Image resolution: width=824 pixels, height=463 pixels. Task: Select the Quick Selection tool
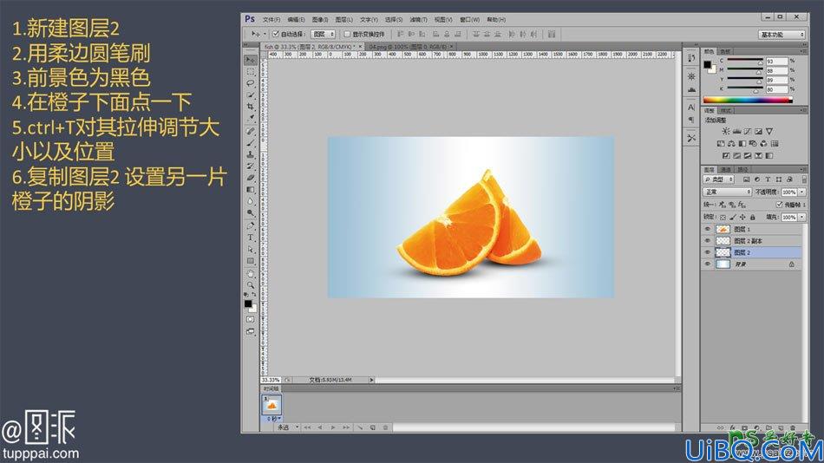pyautogui.click(x=251, y=95)
